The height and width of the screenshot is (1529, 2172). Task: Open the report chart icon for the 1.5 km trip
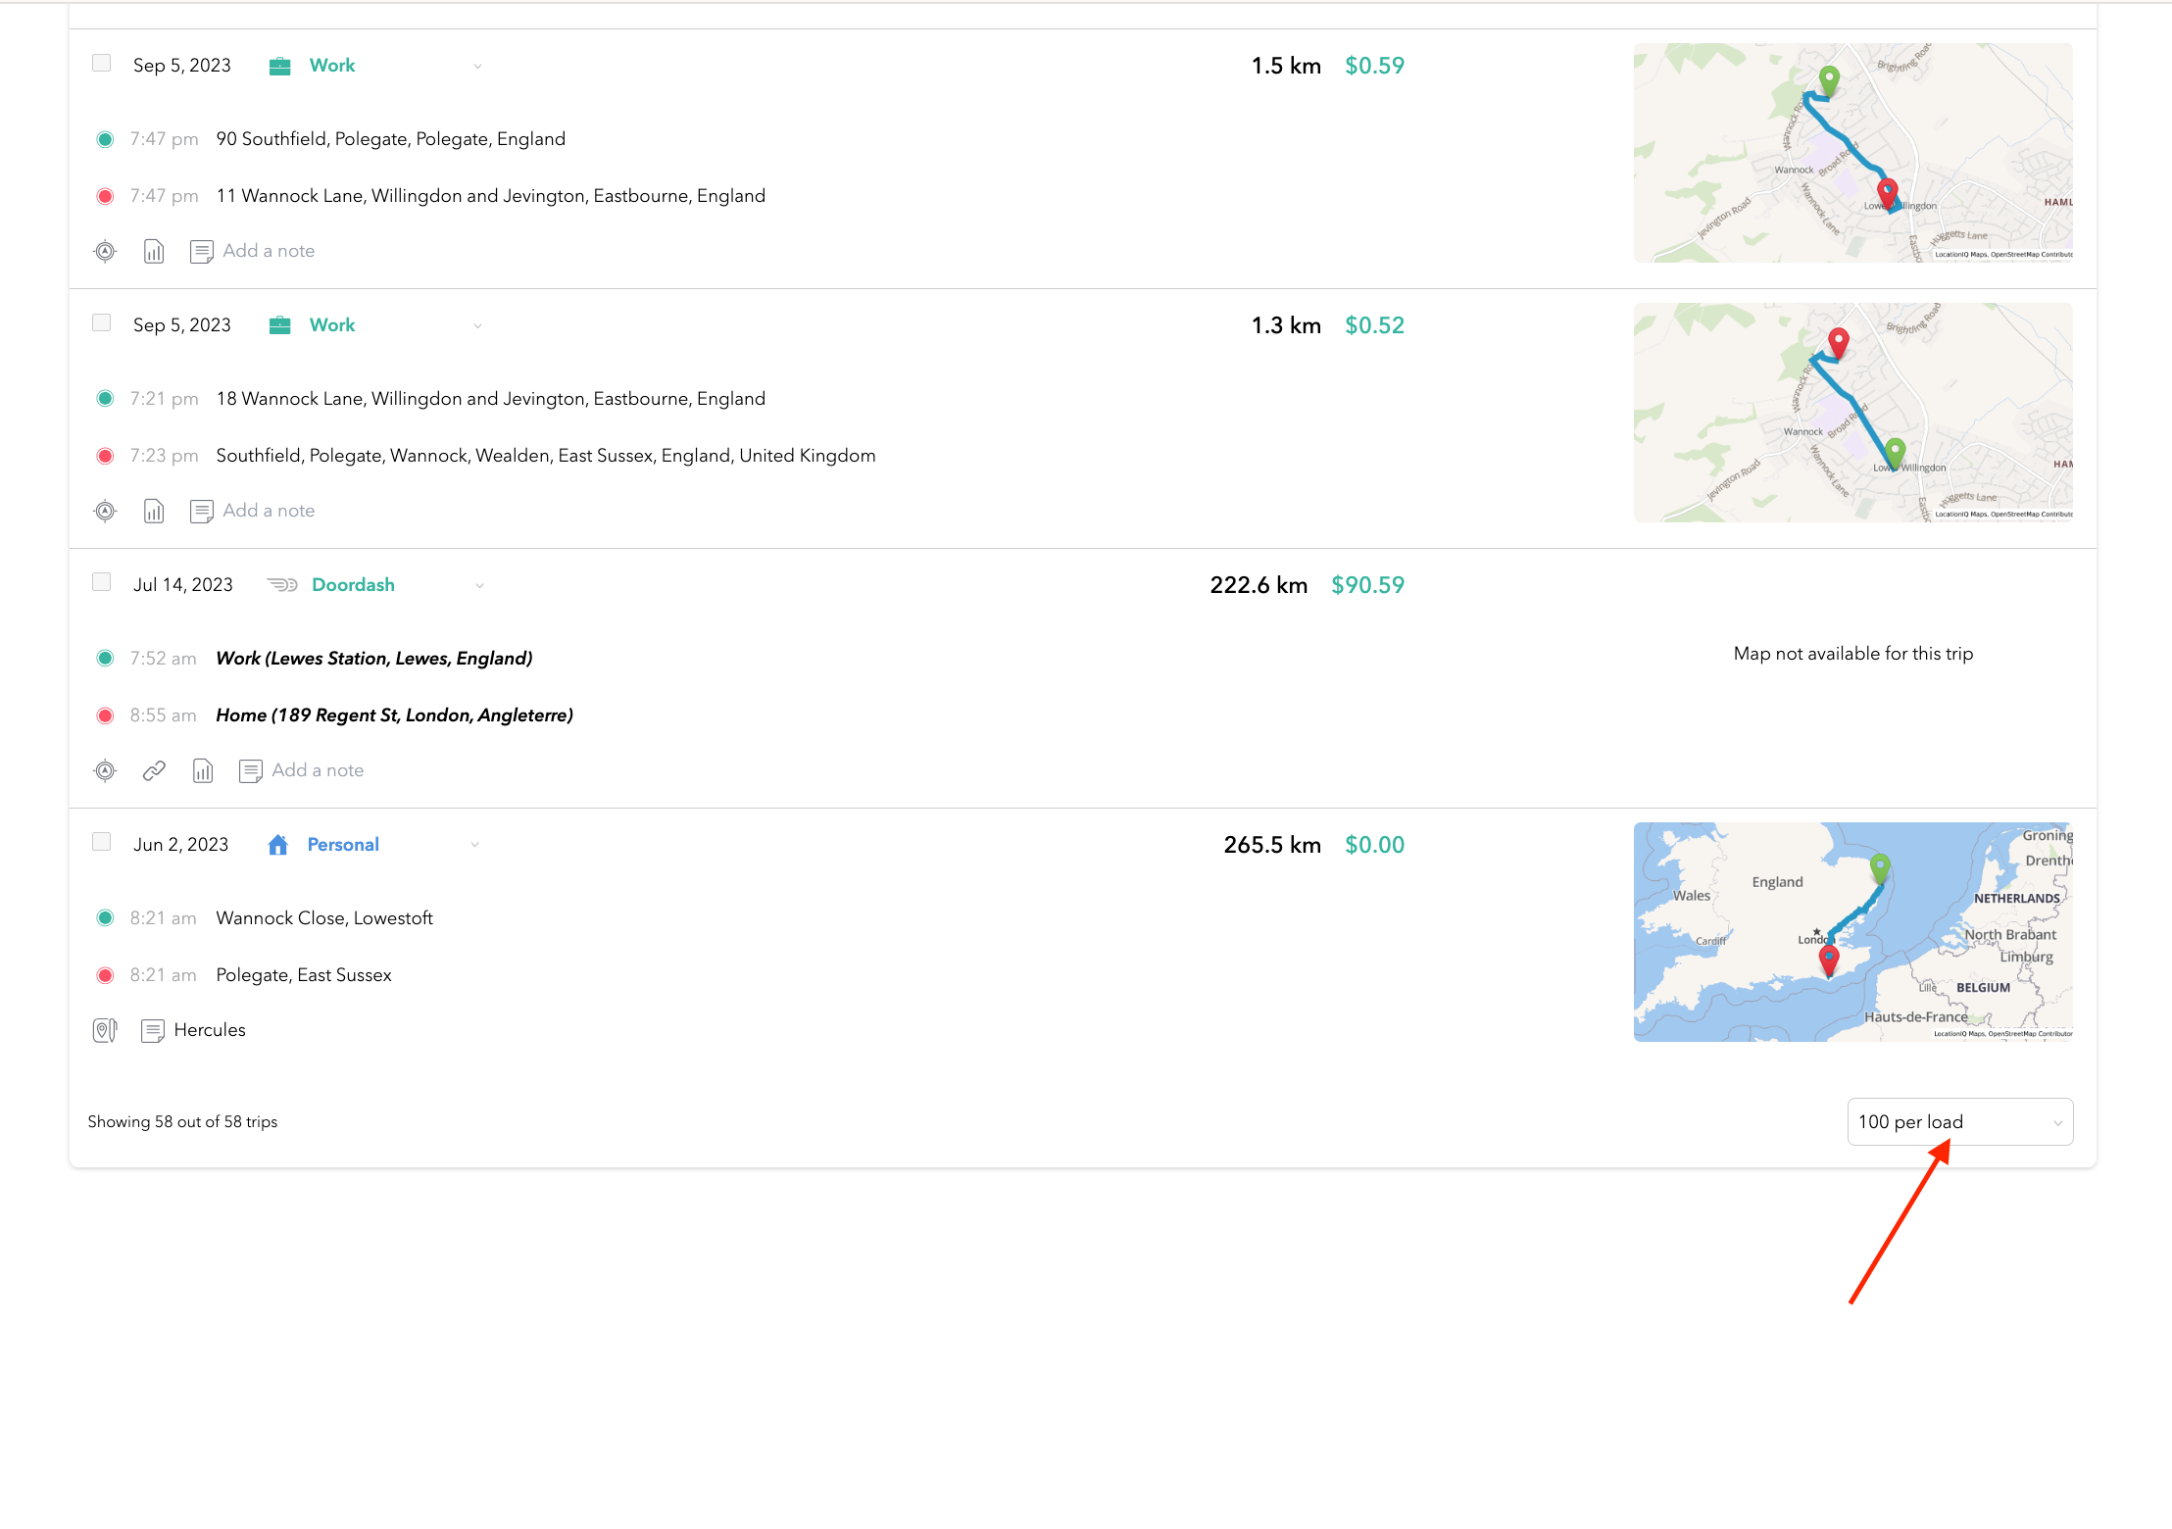153,251
